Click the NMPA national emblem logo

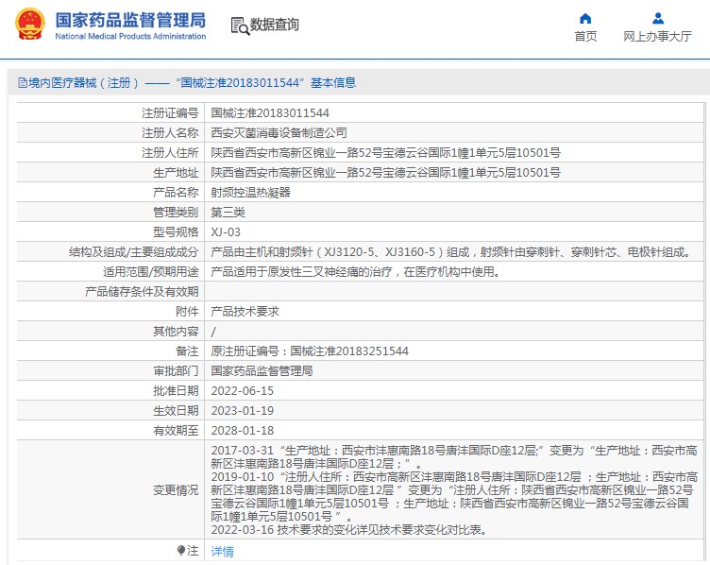click(x=30, y=24)
